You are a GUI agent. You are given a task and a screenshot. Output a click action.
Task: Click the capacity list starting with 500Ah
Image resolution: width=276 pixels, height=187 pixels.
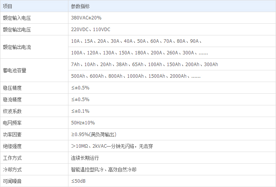(x=136, y=76)
